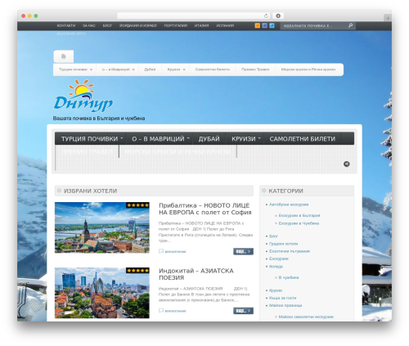Open the Indochina city thumbnail image
Screen dimensions: 409x346
[x=102, y=293]
